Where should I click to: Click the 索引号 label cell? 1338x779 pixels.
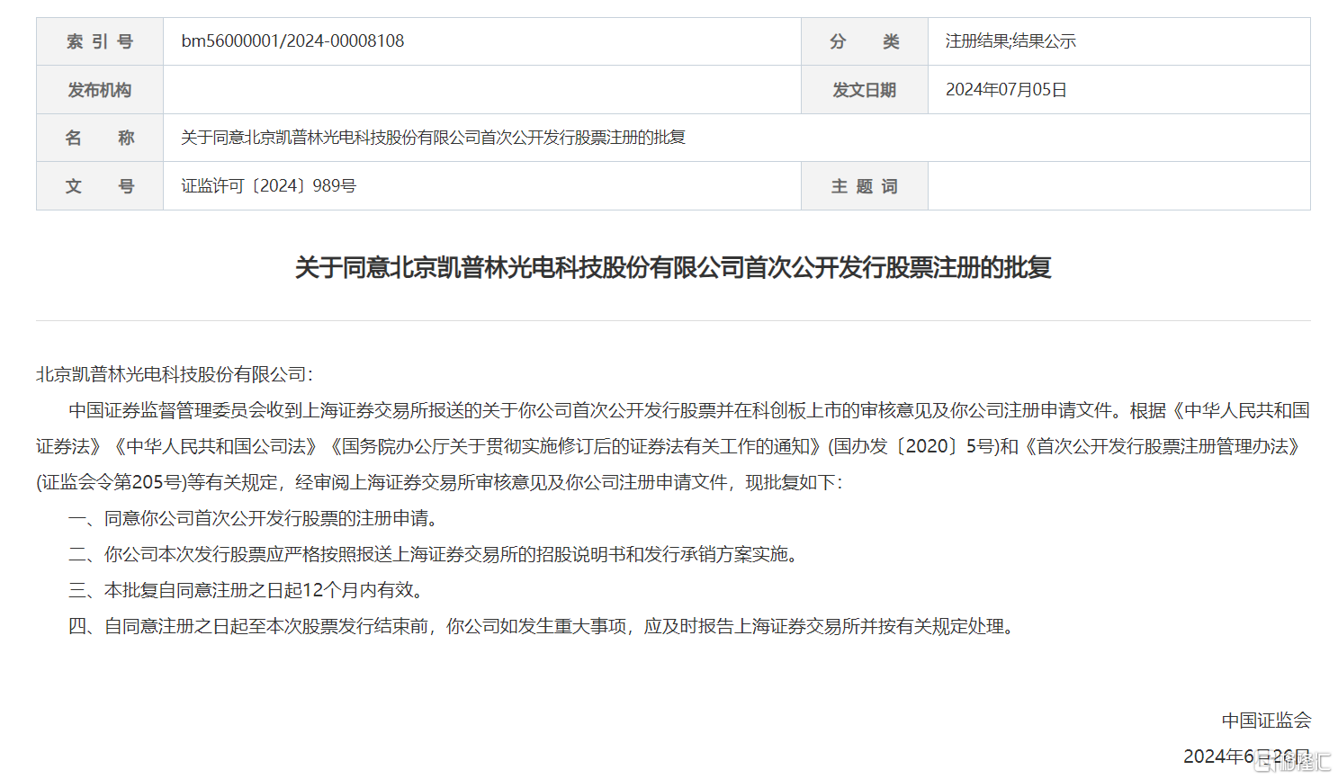pos(100,41)
